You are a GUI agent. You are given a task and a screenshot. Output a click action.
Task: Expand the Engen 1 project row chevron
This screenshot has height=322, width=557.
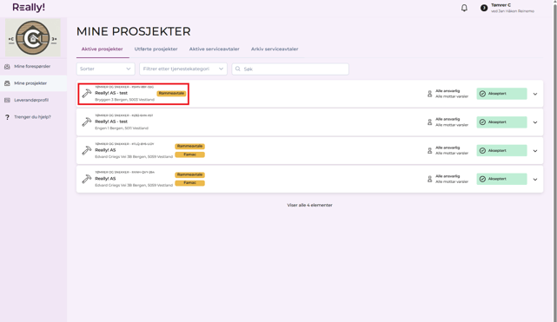point(535,122)
